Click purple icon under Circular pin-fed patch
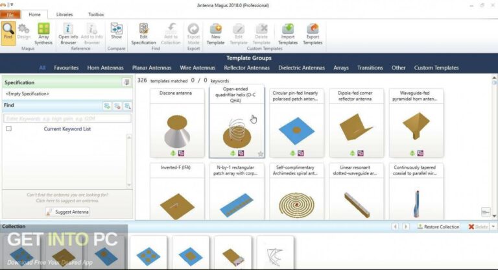 click(x=301, y=153)
